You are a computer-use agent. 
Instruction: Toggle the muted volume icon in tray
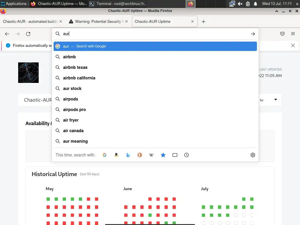click(240, 4)
